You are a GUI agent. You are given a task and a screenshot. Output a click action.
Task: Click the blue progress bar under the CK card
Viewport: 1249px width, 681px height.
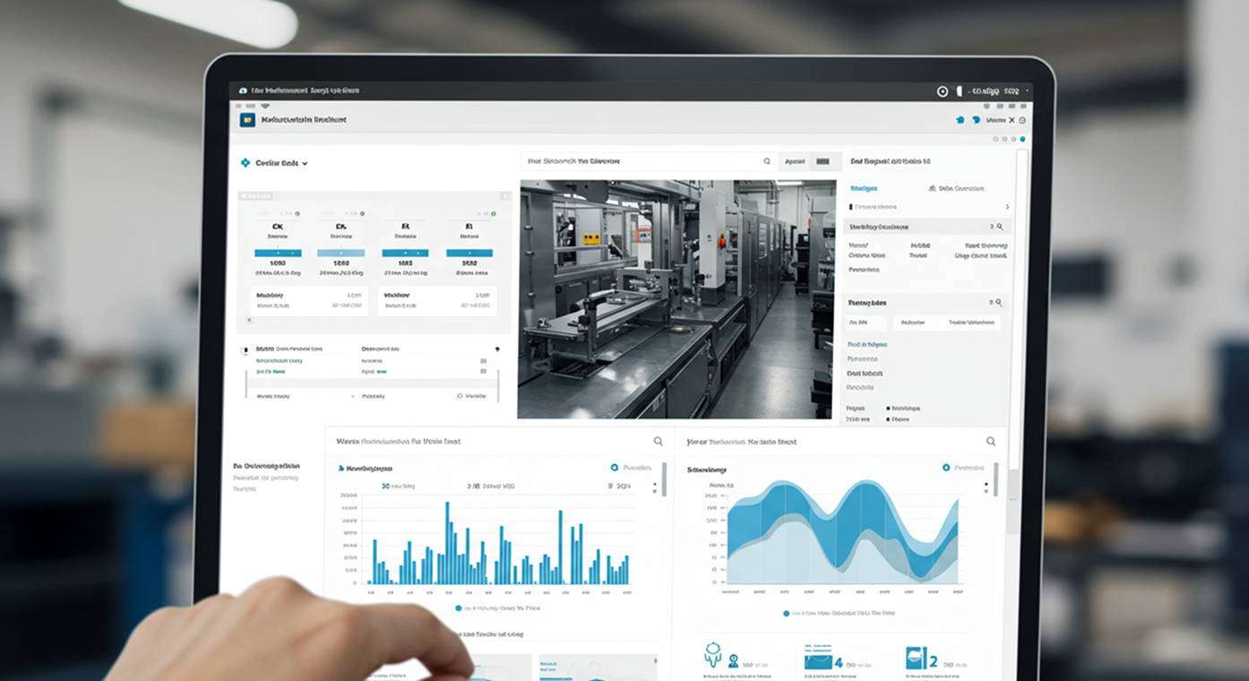[x=278, y=253]
